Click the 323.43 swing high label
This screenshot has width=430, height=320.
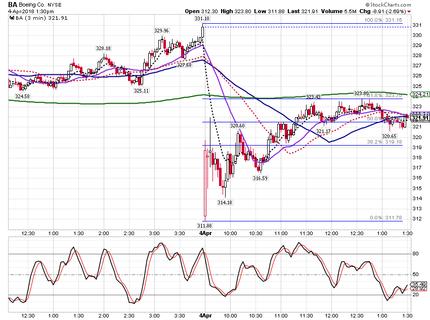click(x=313, y=97)
